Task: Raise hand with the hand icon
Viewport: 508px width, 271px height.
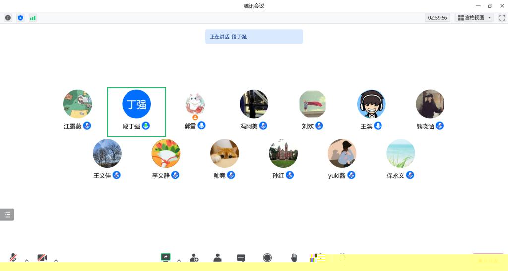Action: pos(294,258)
